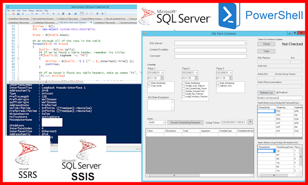Open the Debug menu in PowerShell ISE
The width and height of the screenshot is (308, 185).
[31, 10]
